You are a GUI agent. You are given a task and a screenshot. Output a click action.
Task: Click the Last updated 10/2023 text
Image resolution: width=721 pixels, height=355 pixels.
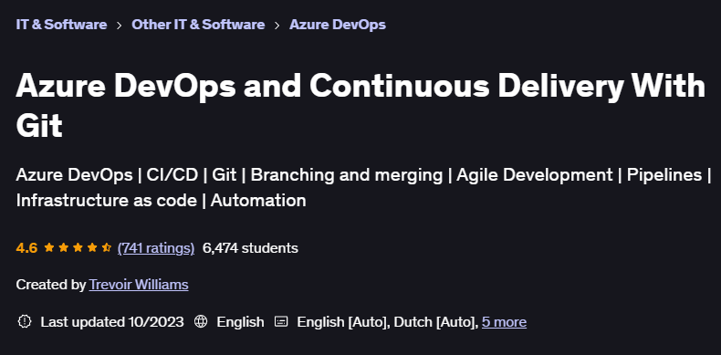(x=112, y=322)
